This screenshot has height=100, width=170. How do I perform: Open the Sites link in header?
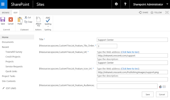click(x=40, y=4)
